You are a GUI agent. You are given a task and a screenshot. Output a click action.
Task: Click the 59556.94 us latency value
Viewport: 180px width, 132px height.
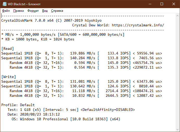click(x=148, y=53)
